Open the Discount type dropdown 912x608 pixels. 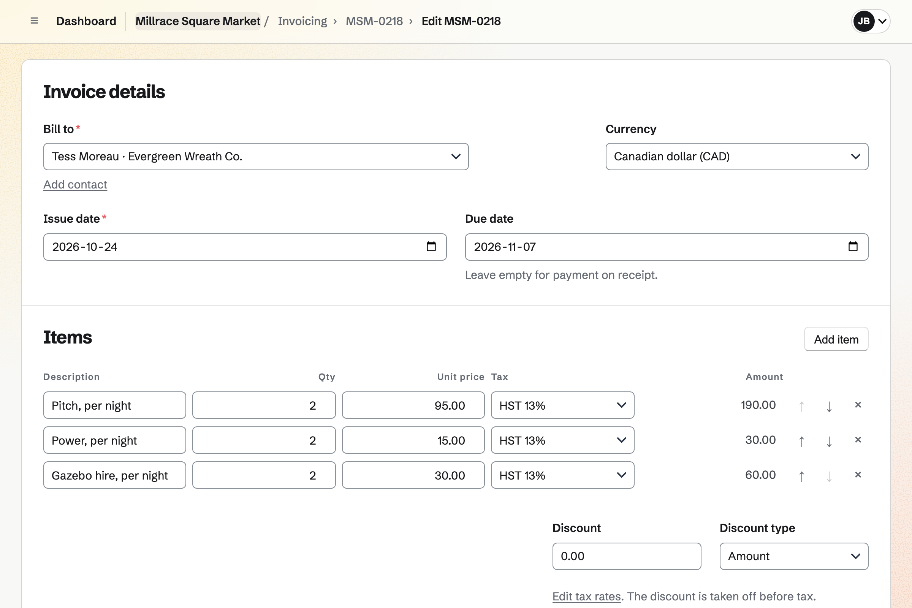click(x=794, y=556)
